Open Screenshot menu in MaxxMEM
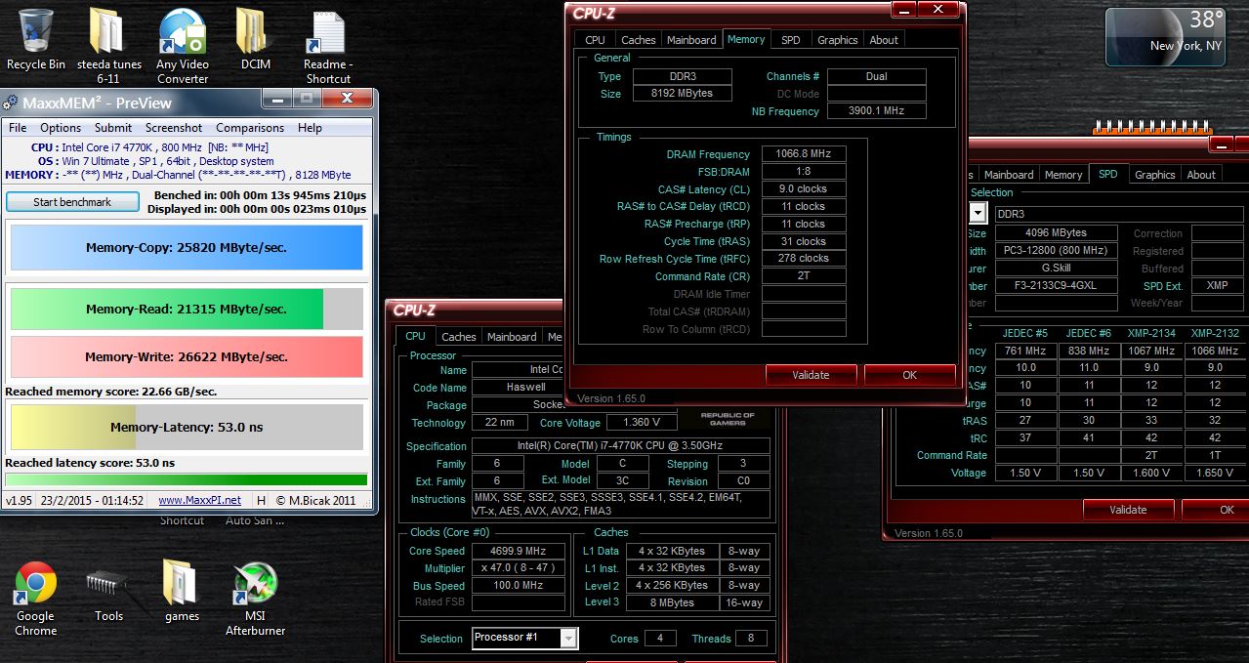This screenshot has width=1249, height=663. 174,128
